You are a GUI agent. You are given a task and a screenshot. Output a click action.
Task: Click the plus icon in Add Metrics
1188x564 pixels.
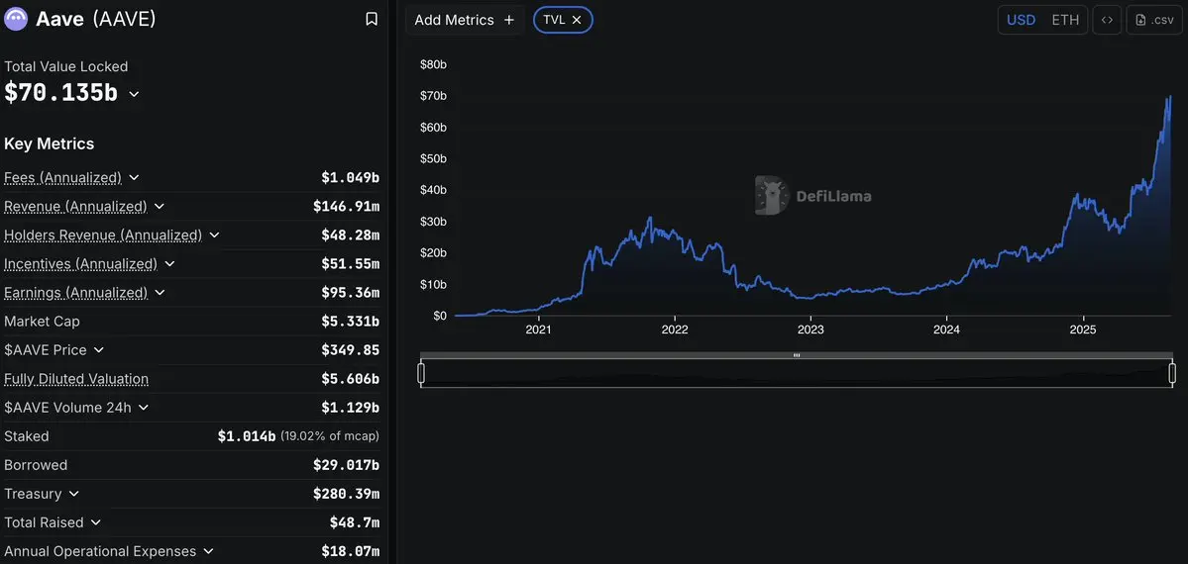tap(509, 21)
